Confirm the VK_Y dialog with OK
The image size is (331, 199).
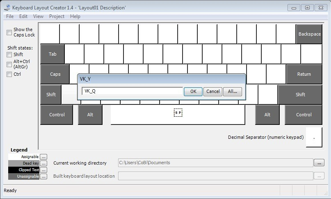193,91
